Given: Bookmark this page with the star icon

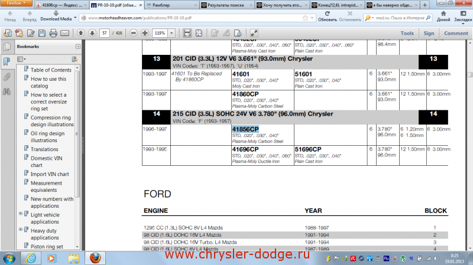Looking at the screenshot, I should (x=305, y=18).
